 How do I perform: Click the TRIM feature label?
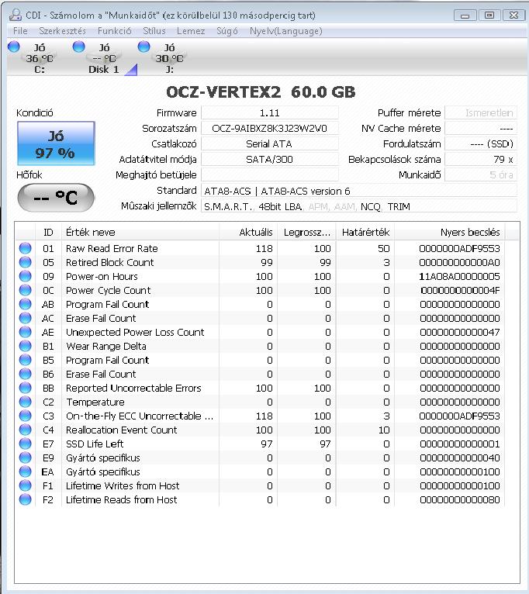[399, 207]
